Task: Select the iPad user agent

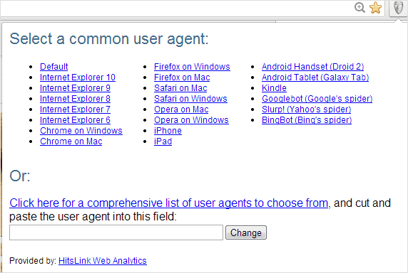Action: (x=163, y=141)
